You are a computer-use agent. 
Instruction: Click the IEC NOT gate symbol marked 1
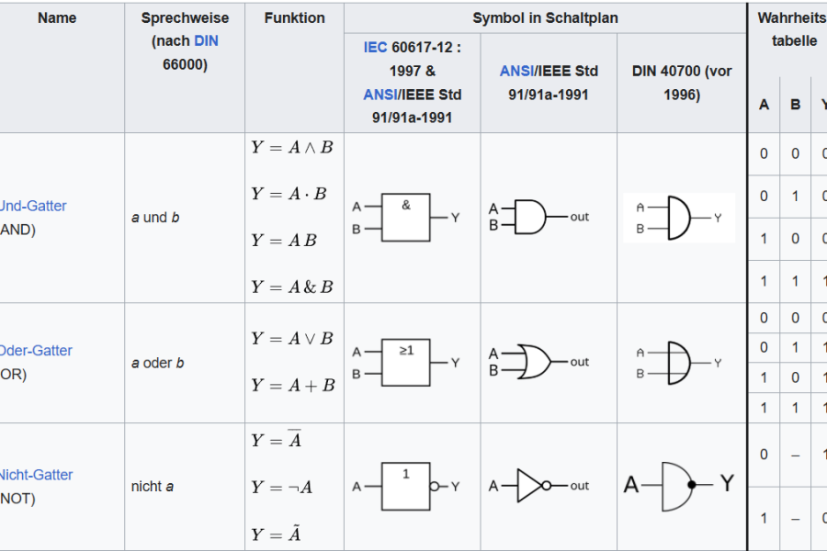click(405, 486)
